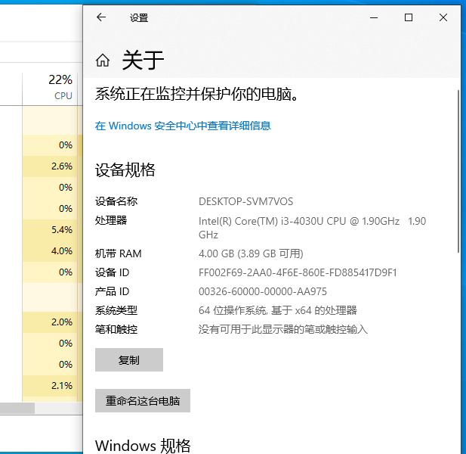
Task: Click the 设备名称 label
Action: point(116,201)
